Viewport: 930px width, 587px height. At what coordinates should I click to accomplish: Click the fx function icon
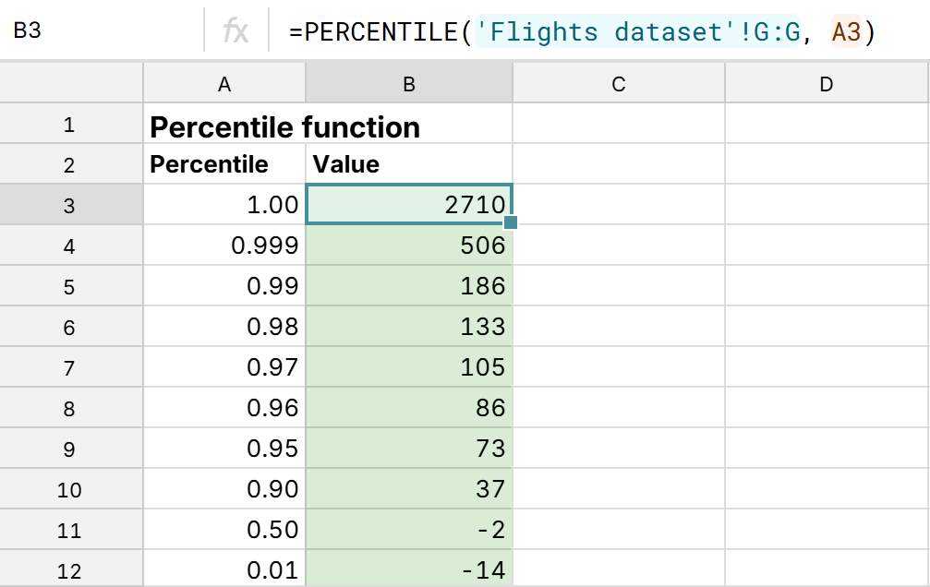[235, 30]
